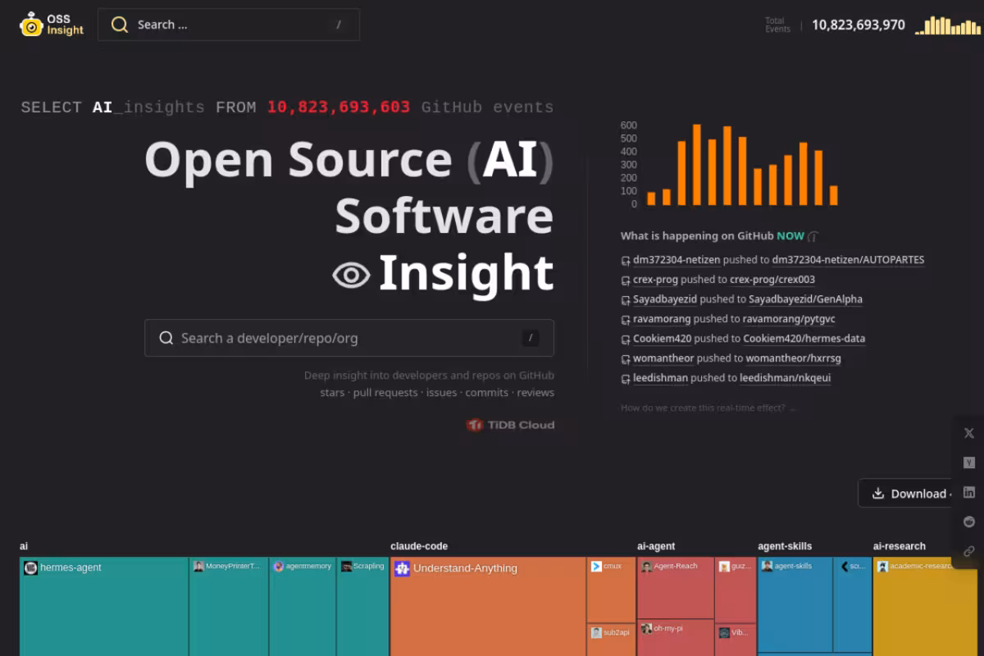The image size is (984, 656).
Task: Click push icon beside womantheor row
Action: (x=626, y=359)
